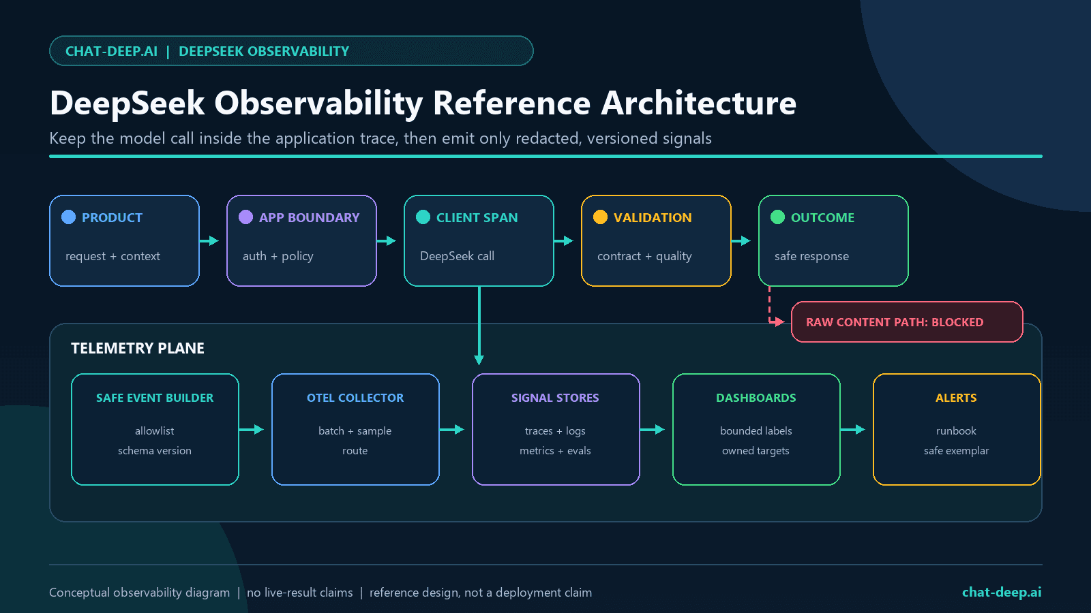Click the CHAT-DEEP.AI text in header pill

pos(111,51)
